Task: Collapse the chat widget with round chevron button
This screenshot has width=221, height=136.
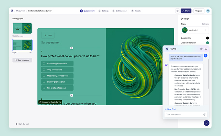Action: [x=207, y=123]
